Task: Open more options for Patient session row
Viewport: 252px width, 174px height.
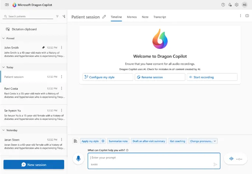Action: [x=62, y=77]
